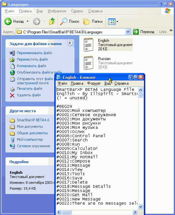The height and width of the screenshot is (215, 175).
Task: Click the line #0009:Calculator
Action: coord(77,149)
